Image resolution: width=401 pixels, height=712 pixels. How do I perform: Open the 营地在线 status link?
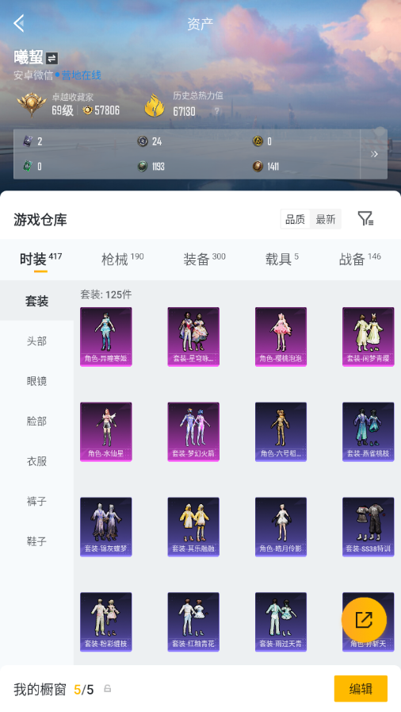tap(81, 75)
